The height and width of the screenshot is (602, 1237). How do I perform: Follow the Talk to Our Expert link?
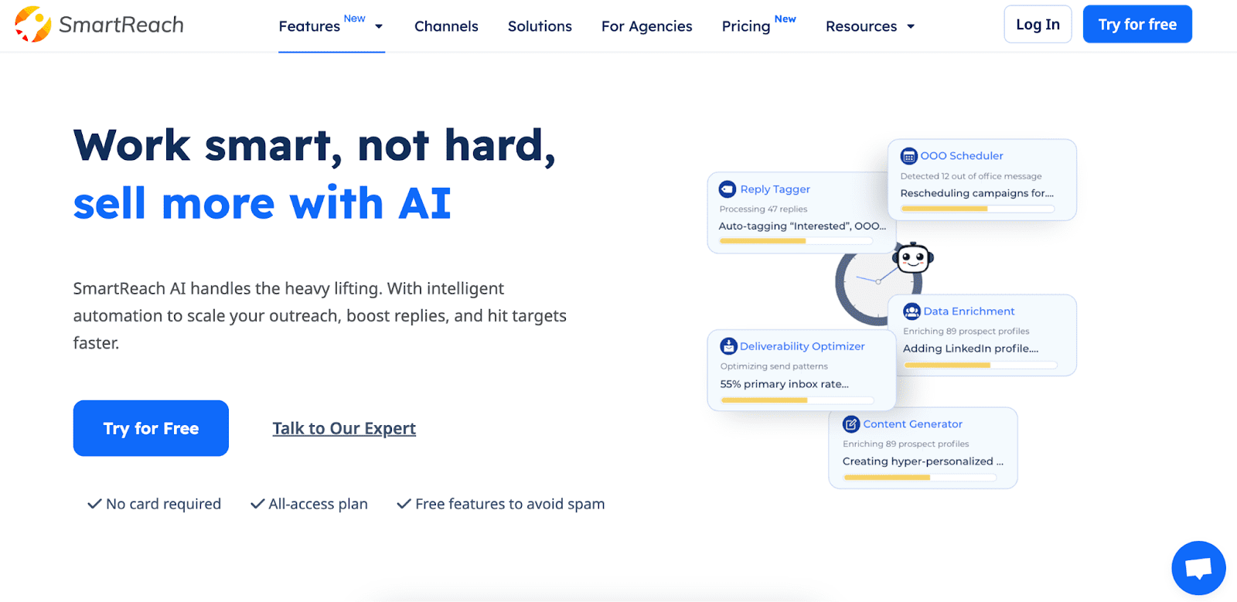point(344,428)
